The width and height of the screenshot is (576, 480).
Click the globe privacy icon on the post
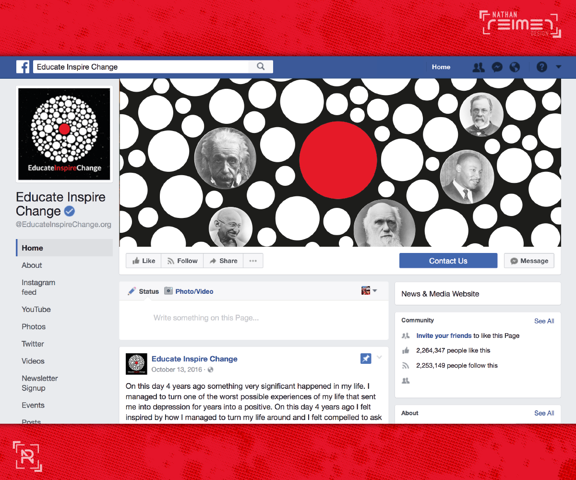[x=210, y=370]
